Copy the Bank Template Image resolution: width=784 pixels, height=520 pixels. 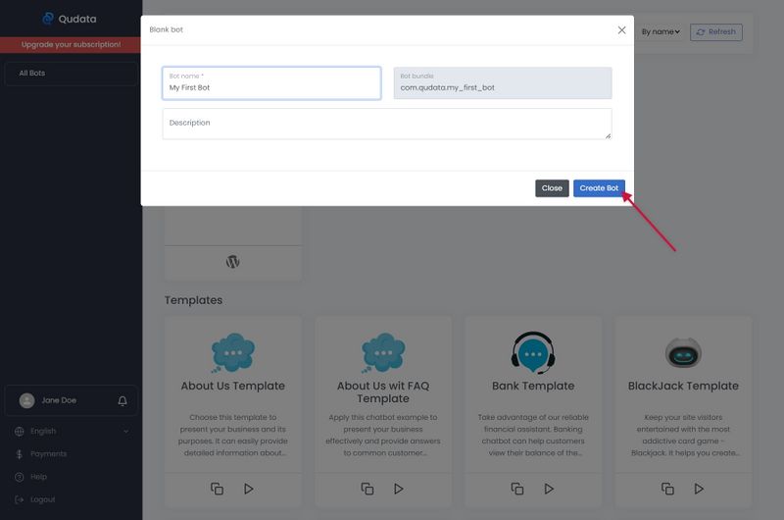(517, 489)
